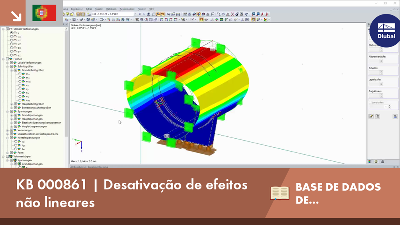
Task: Select the Vergleichsspannungen tree row
Action: coord(34,127)
